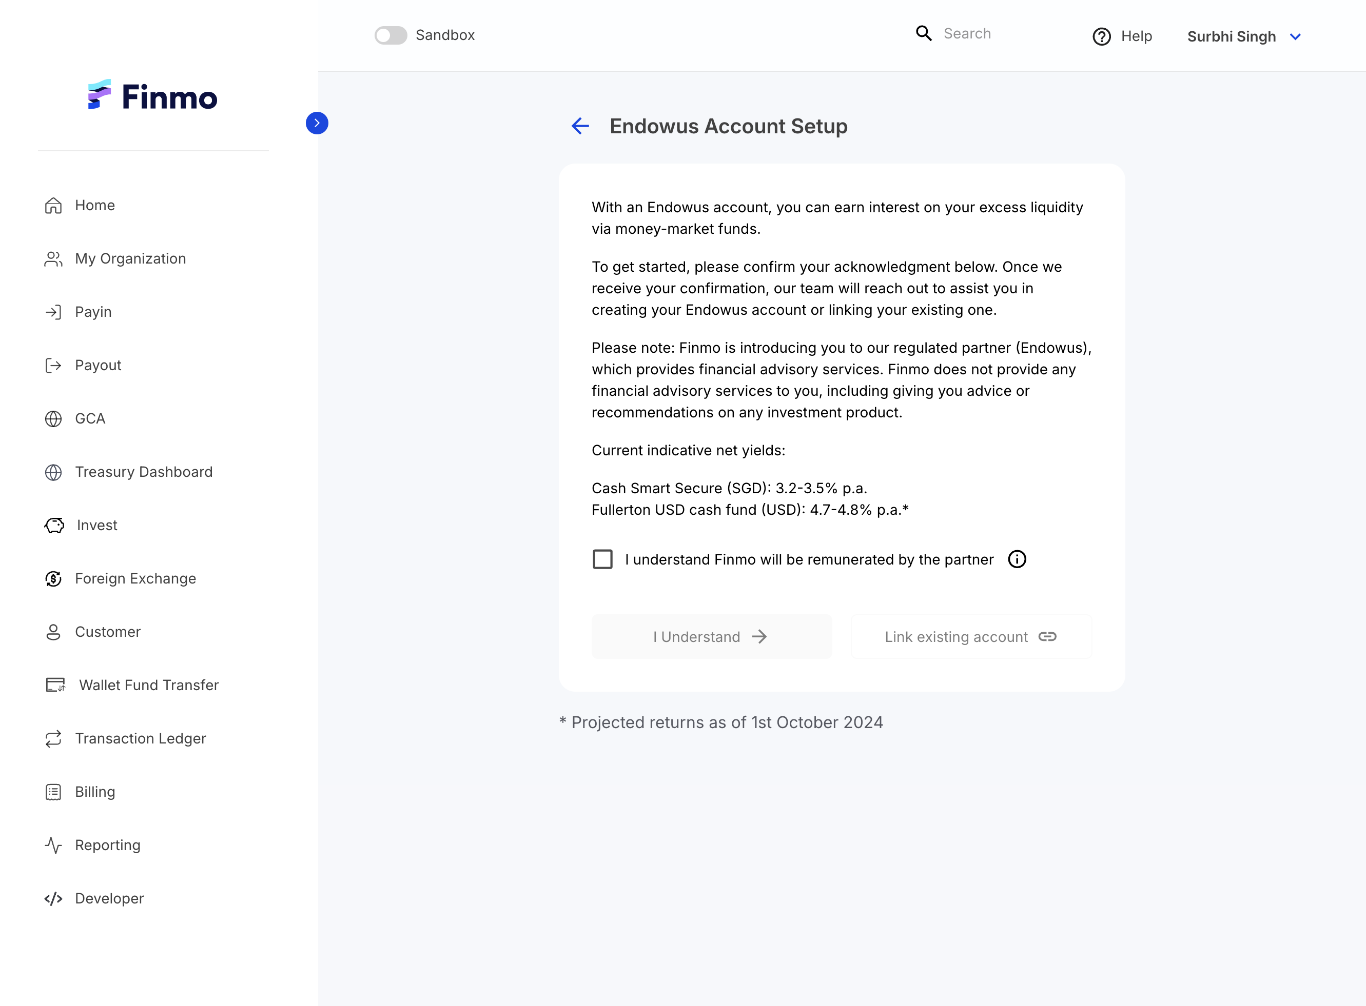This screenshot has width=1366, height=1006.
Task: Open My Organization menu item
Action: (x=130, y=259)
